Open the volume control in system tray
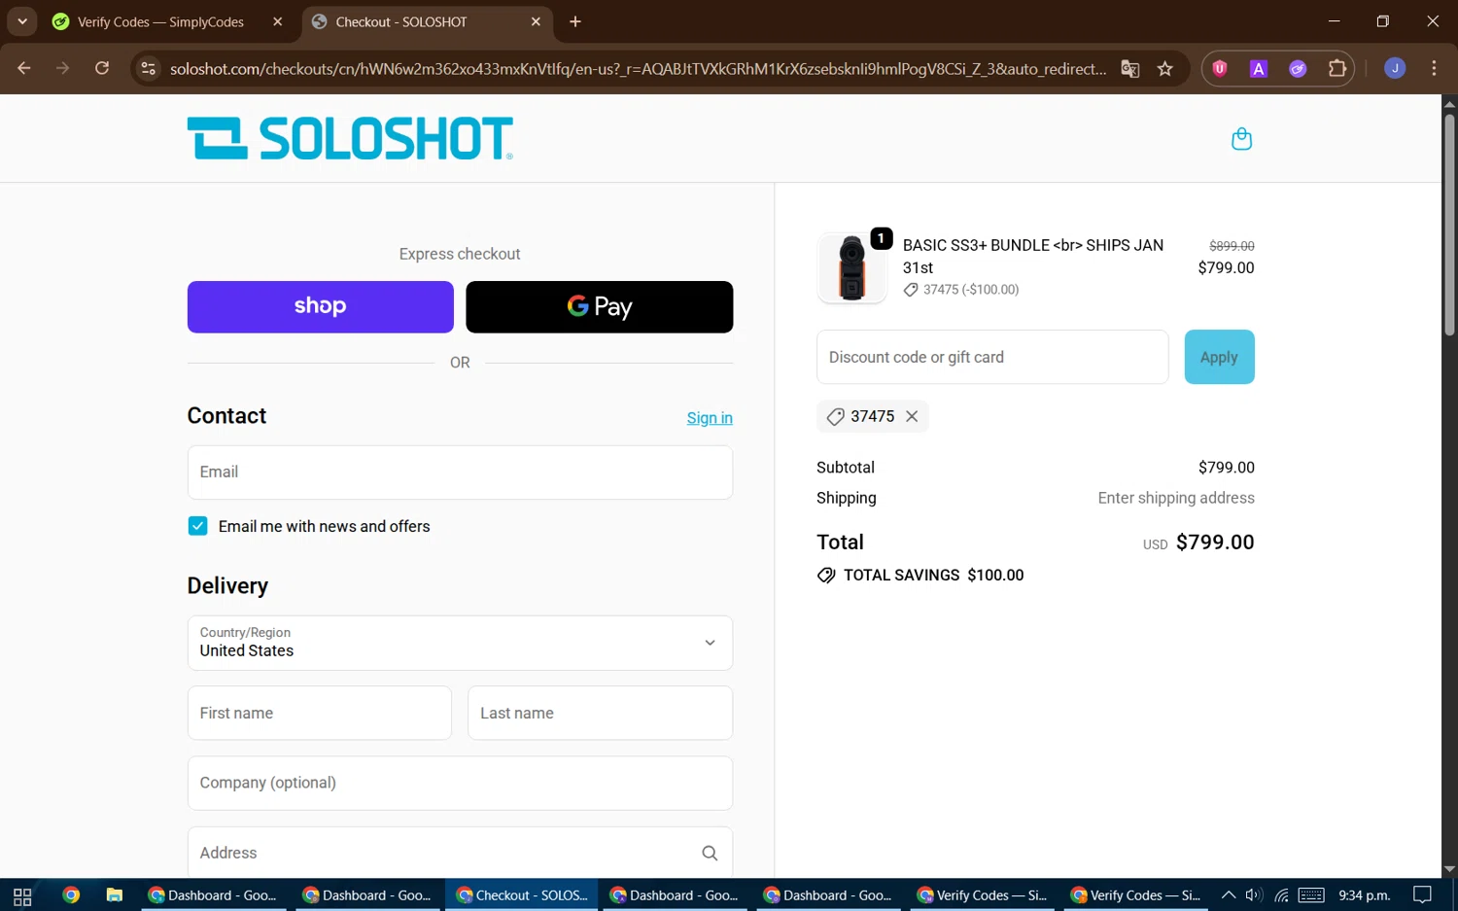Viewport: 1458px width, 911px height. pyautogui.click(x=1254, y=895)
